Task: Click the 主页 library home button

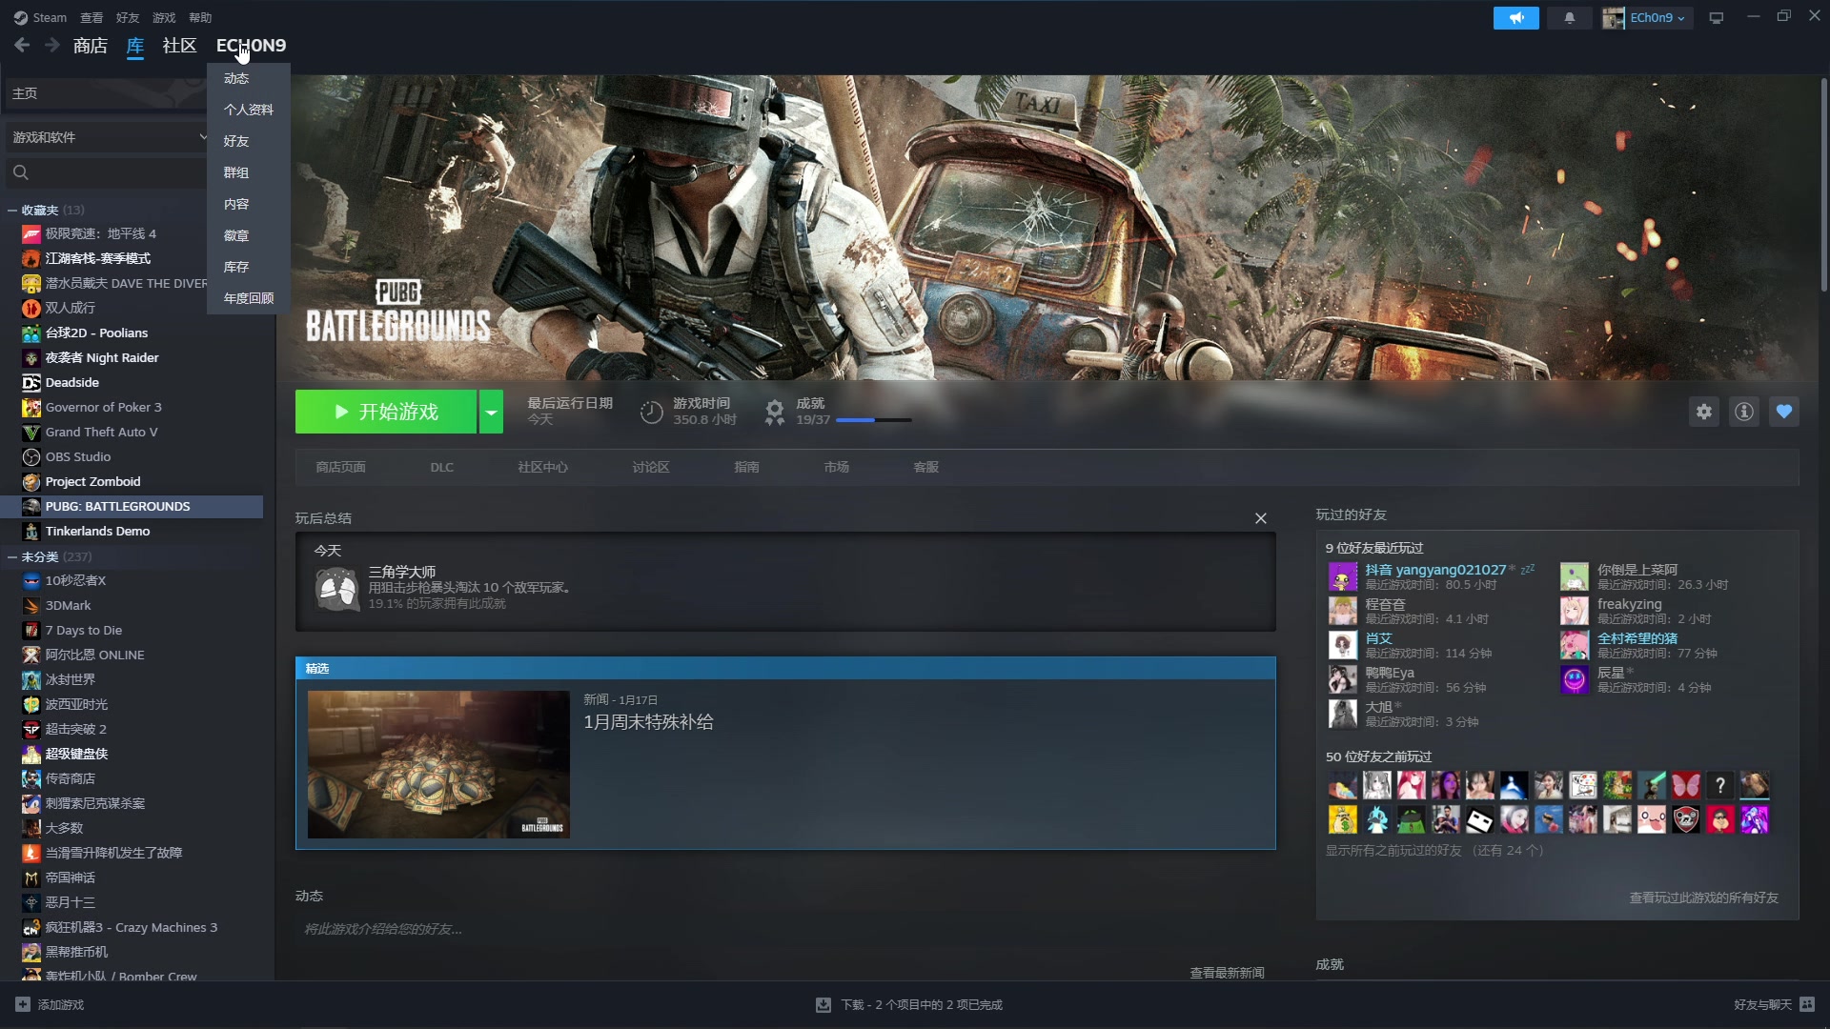Action: coord(105,93)
